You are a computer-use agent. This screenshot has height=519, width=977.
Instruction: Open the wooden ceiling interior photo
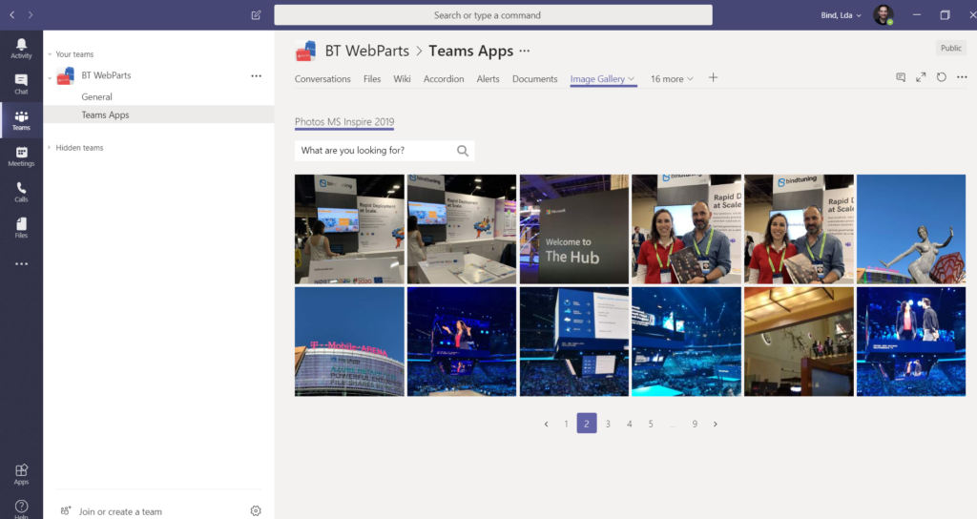[x=799, y=342]
